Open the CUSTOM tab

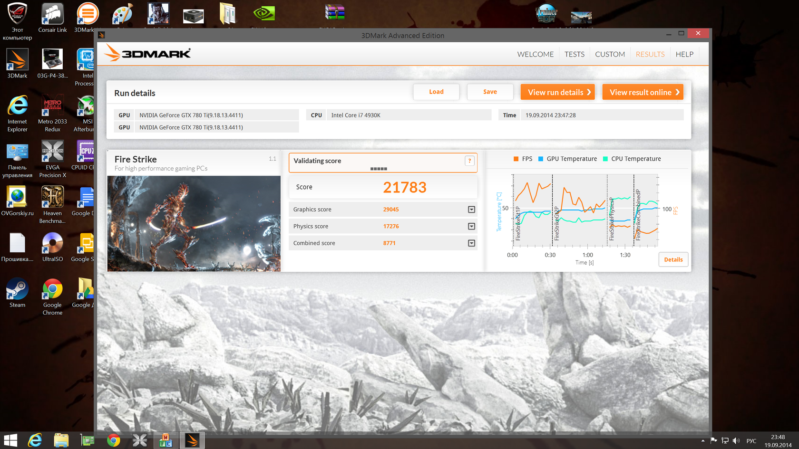coord(610,54)
